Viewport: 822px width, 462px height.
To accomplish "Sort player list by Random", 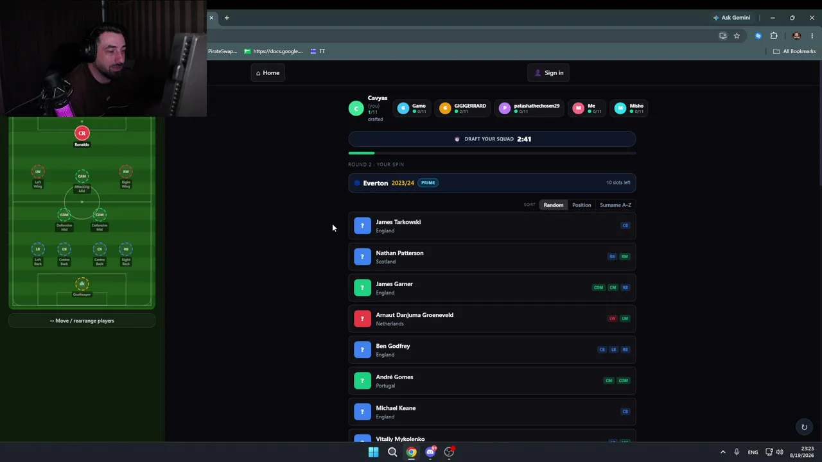I will tap(554, 205).
